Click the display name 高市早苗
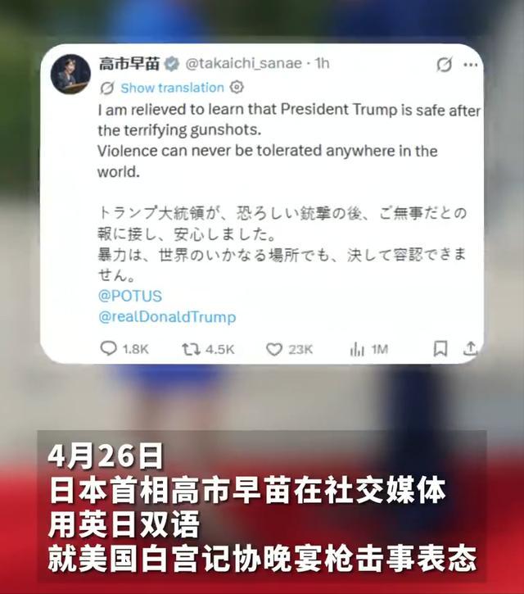 129,63
